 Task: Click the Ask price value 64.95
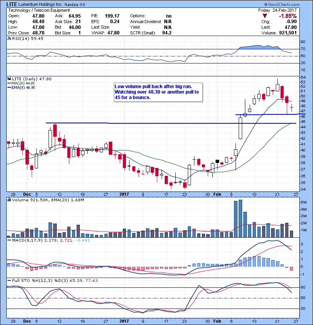[x=75, y=16]
